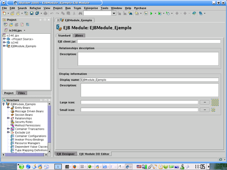Click browse button for Large icon

coord(204,102)
